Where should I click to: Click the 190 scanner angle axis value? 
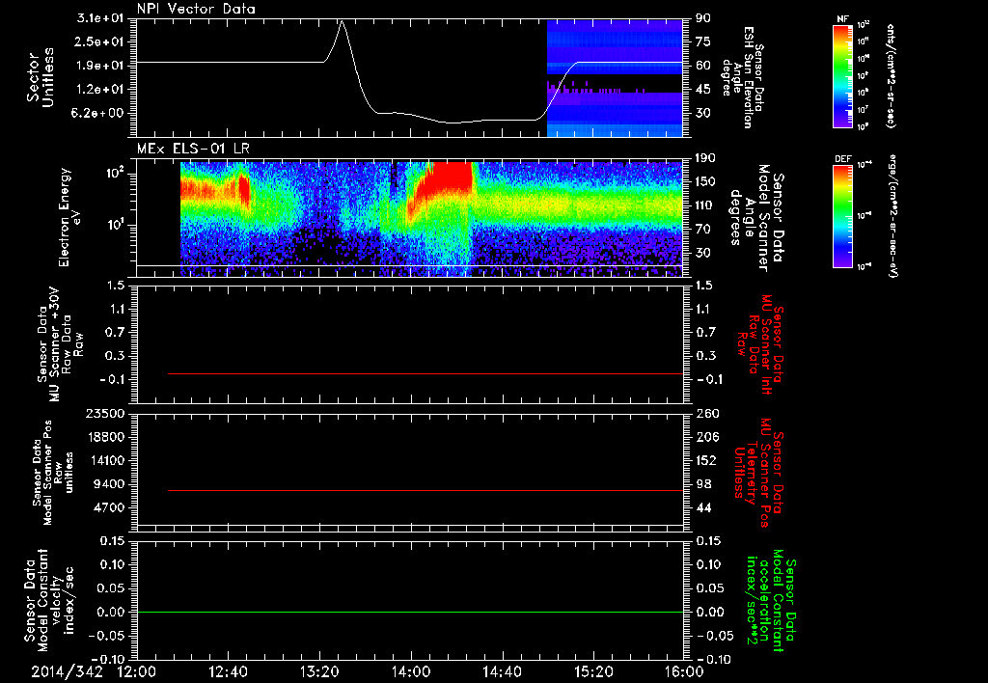click(706, 158)
